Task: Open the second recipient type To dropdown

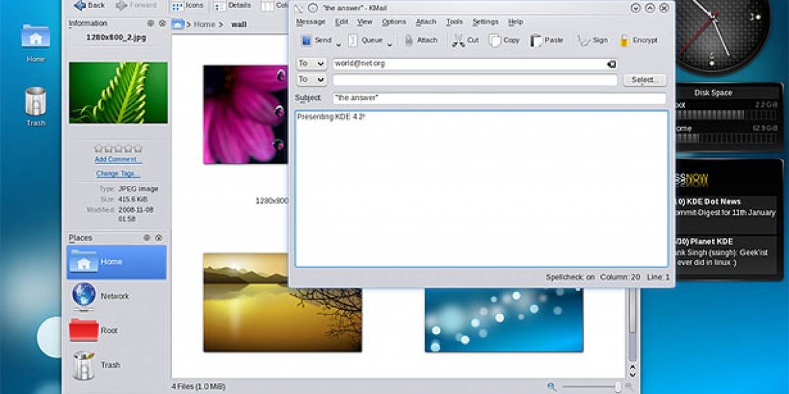Action: click(312, 79)
